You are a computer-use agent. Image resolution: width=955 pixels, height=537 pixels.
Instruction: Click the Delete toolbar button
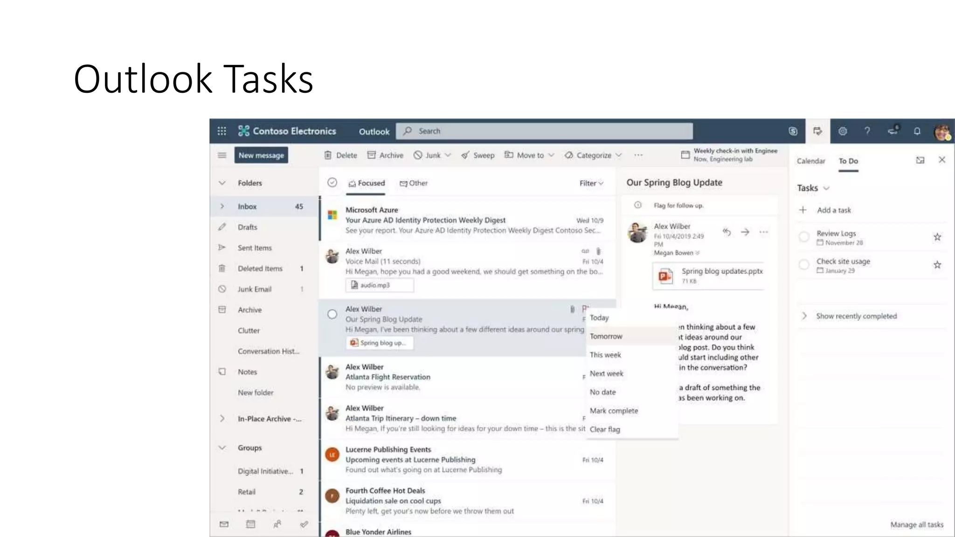341,155
